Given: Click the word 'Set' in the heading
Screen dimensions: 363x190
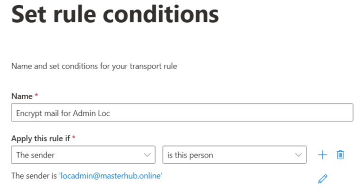Looking at the screenshot, I should tap(29, 15).
